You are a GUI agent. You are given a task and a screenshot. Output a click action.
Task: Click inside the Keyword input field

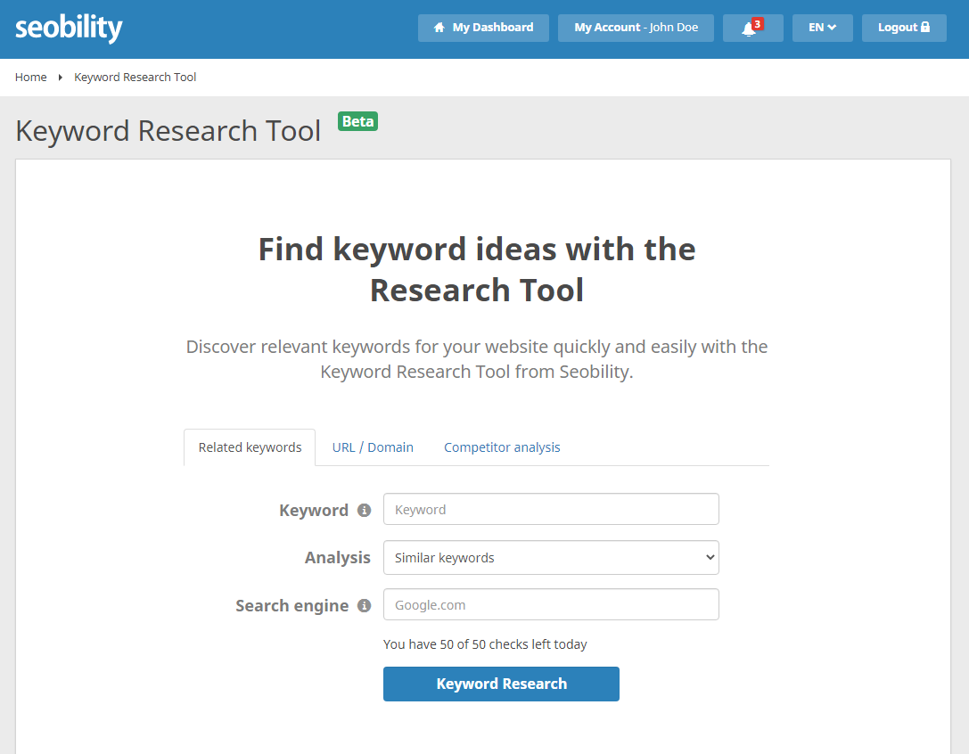(550, 509)
